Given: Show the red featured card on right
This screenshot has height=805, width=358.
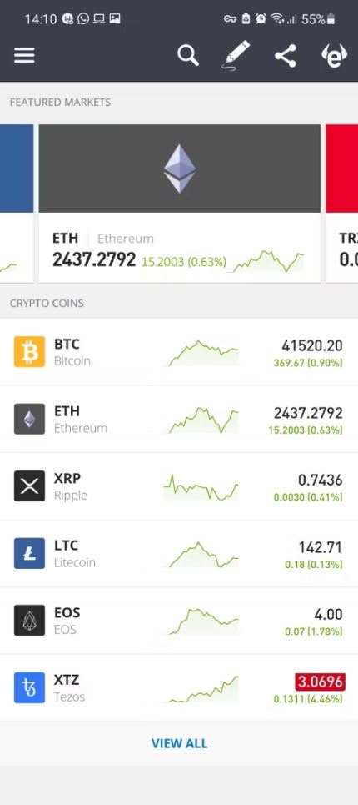Looking at the screenshot, I should (x=341, y=204).
